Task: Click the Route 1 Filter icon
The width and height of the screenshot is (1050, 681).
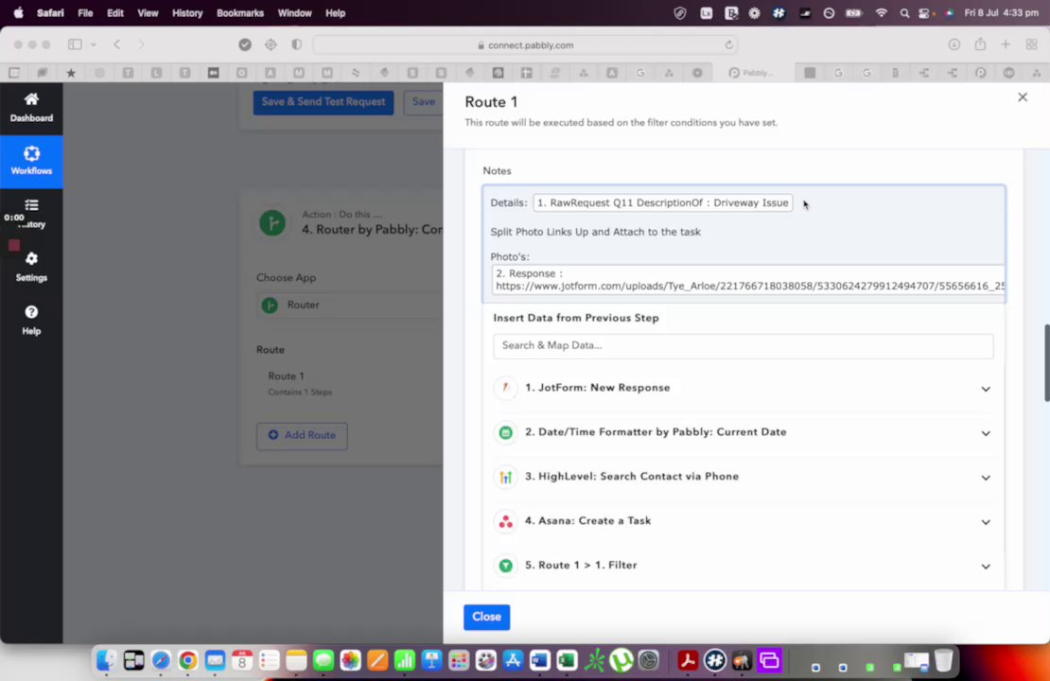Action: click(505, 566)
